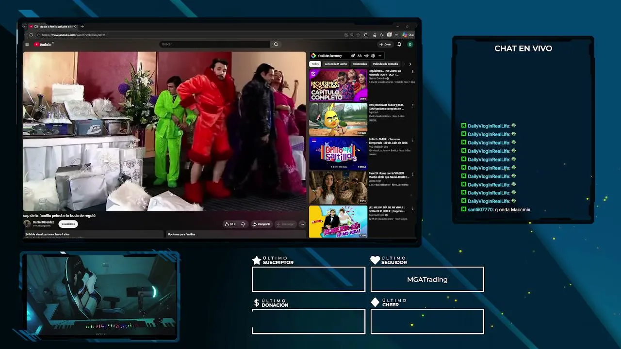Image resolution: width=621 pixels, height=349 pixels.
Task: Open a new browser tab
Action: tap(82, 26)
